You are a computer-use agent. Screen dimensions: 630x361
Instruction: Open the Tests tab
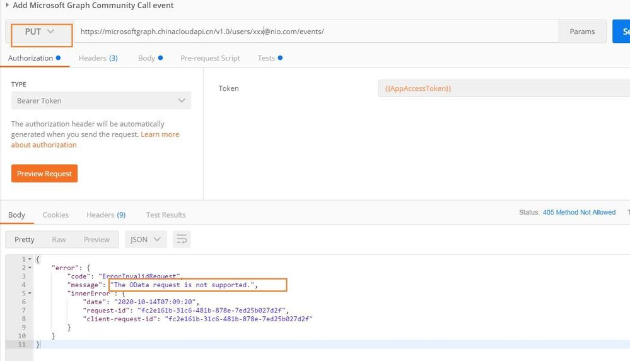pyautogui.click(x=270, y=58)
